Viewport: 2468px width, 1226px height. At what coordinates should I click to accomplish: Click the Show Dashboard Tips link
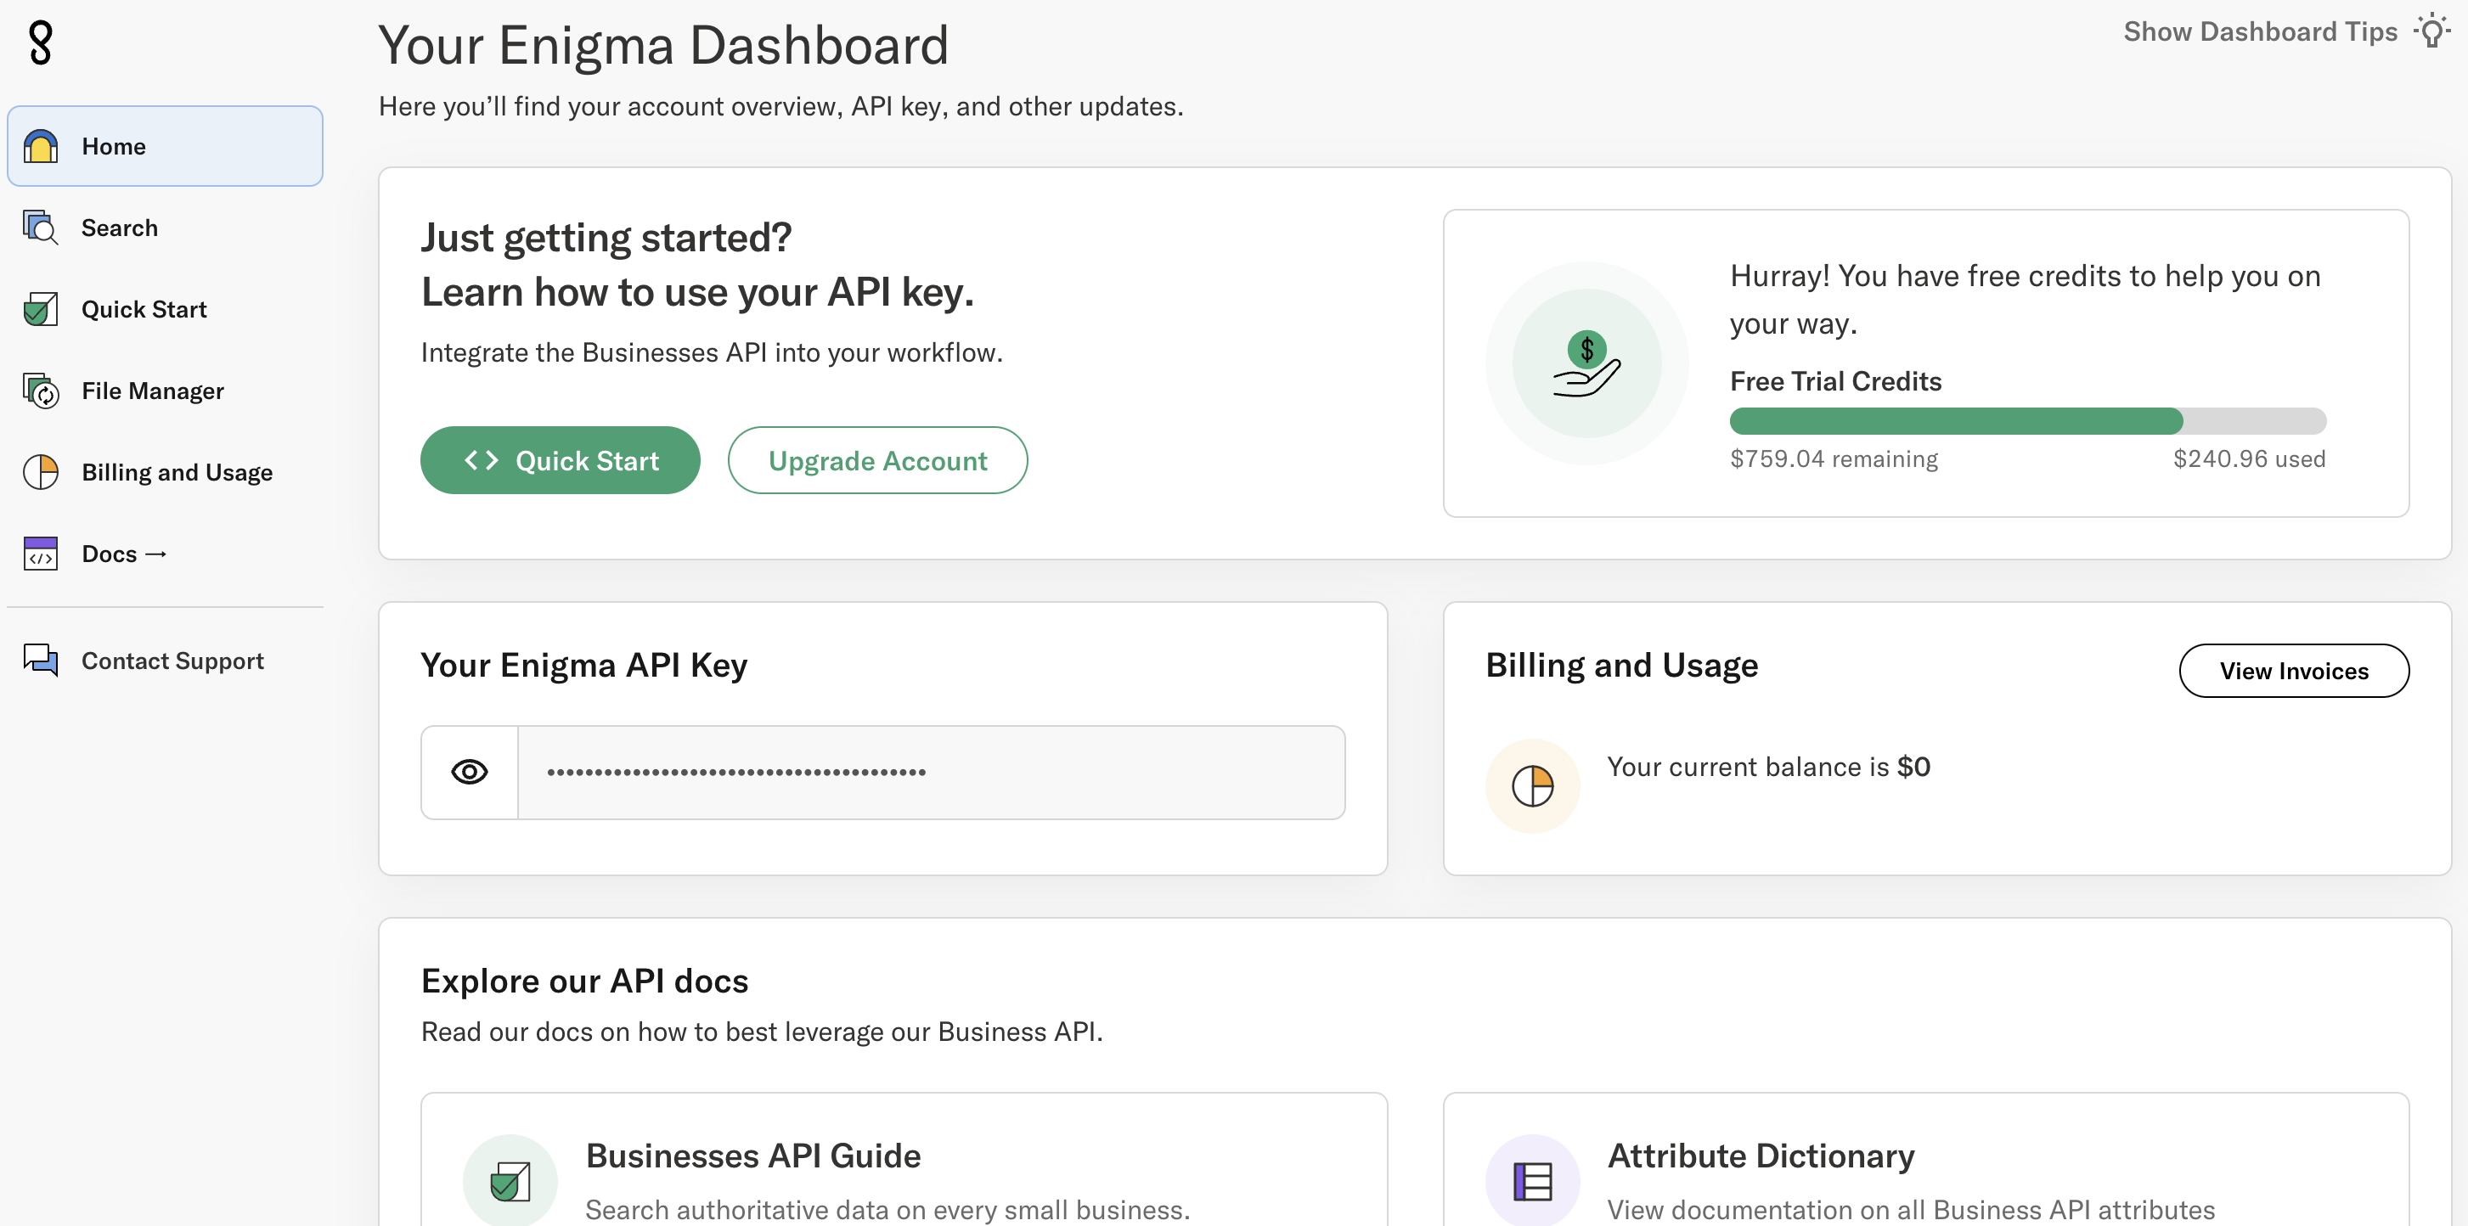click(2259, 31)
